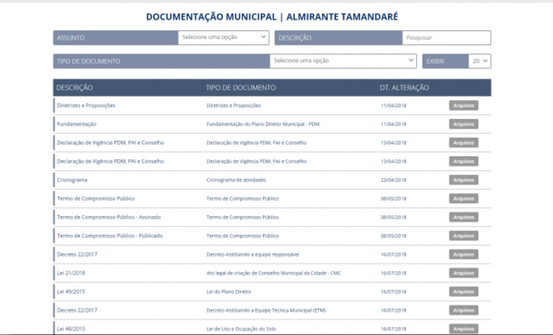Open the Exibir count dropdown

click(x=480, y=61)
